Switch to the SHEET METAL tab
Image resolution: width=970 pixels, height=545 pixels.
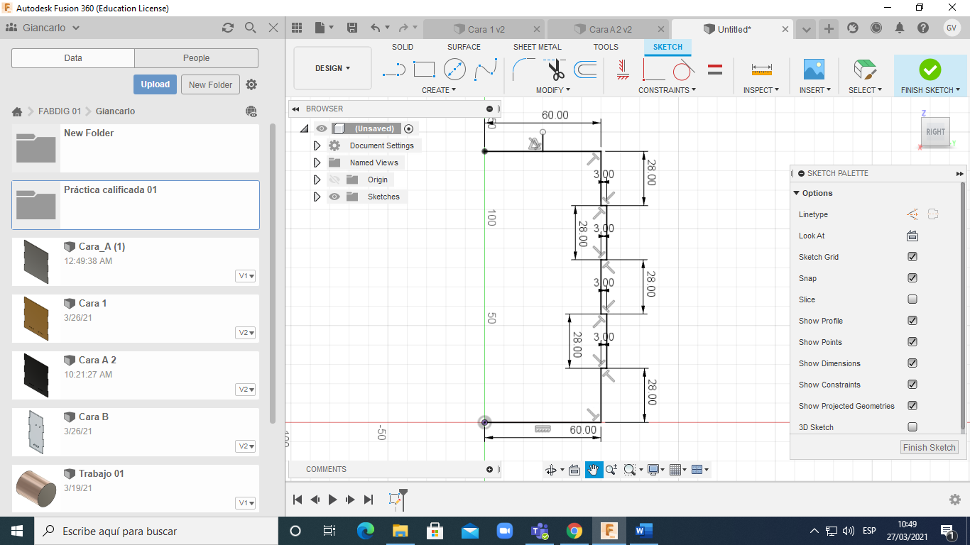tap(538, 47)
